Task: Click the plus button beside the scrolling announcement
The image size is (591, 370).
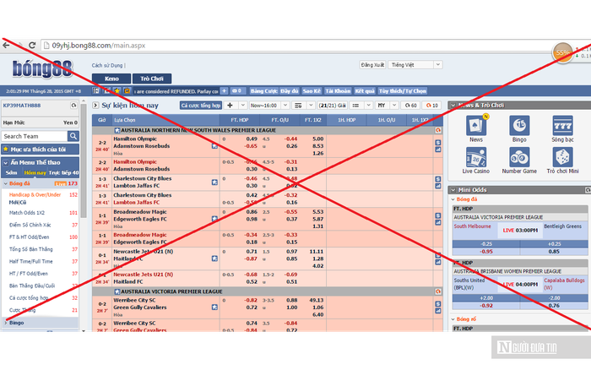Action: tap(224, 91)
